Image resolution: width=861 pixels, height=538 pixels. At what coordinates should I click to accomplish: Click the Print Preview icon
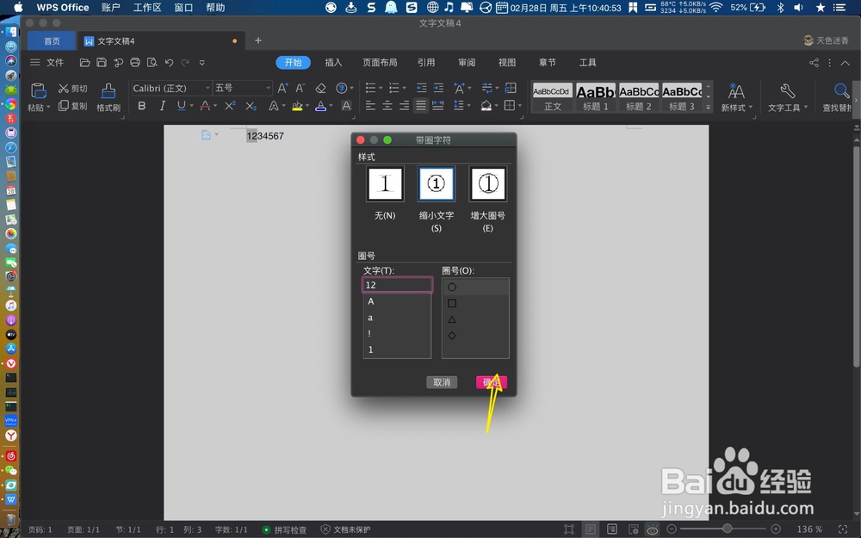152,63
